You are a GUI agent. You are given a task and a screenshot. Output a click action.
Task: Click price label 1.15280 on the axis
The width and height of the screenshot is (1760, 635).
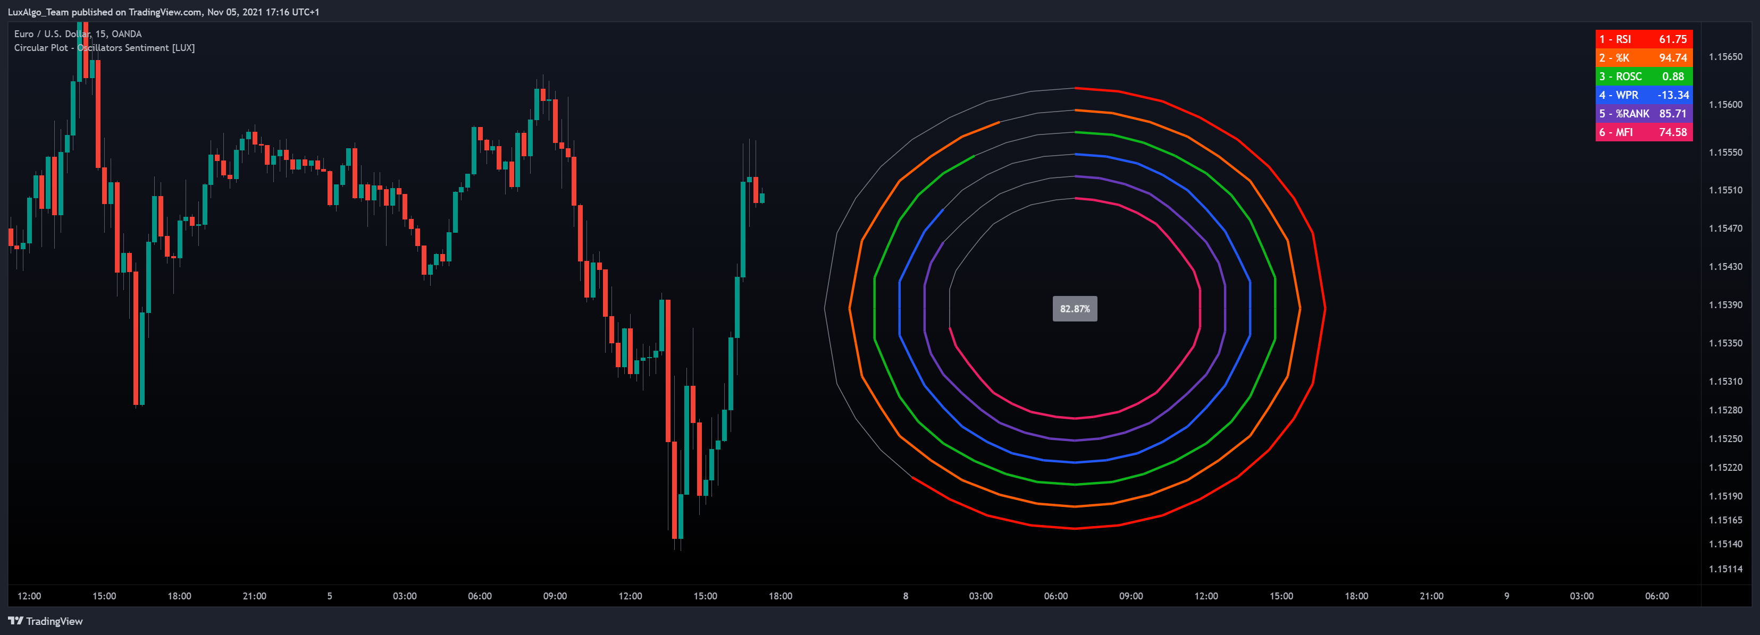click(1725, 410)
